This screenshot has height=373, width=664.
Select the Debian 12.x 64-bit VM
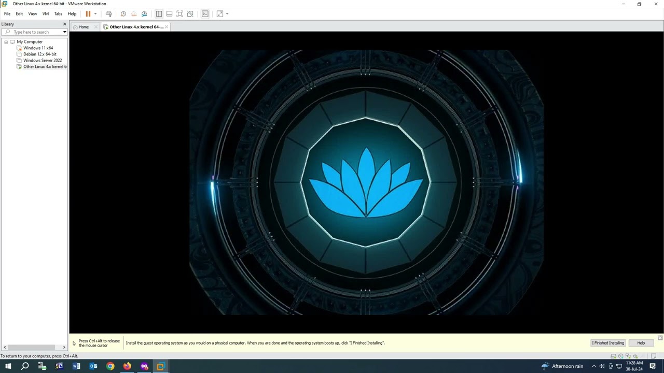click(x=40, y=54)
